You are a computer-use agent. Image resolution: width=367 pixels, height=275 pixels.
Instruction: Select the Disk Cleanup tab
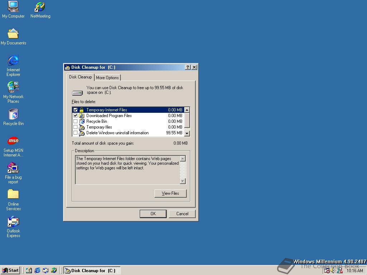tap(80, 77)
